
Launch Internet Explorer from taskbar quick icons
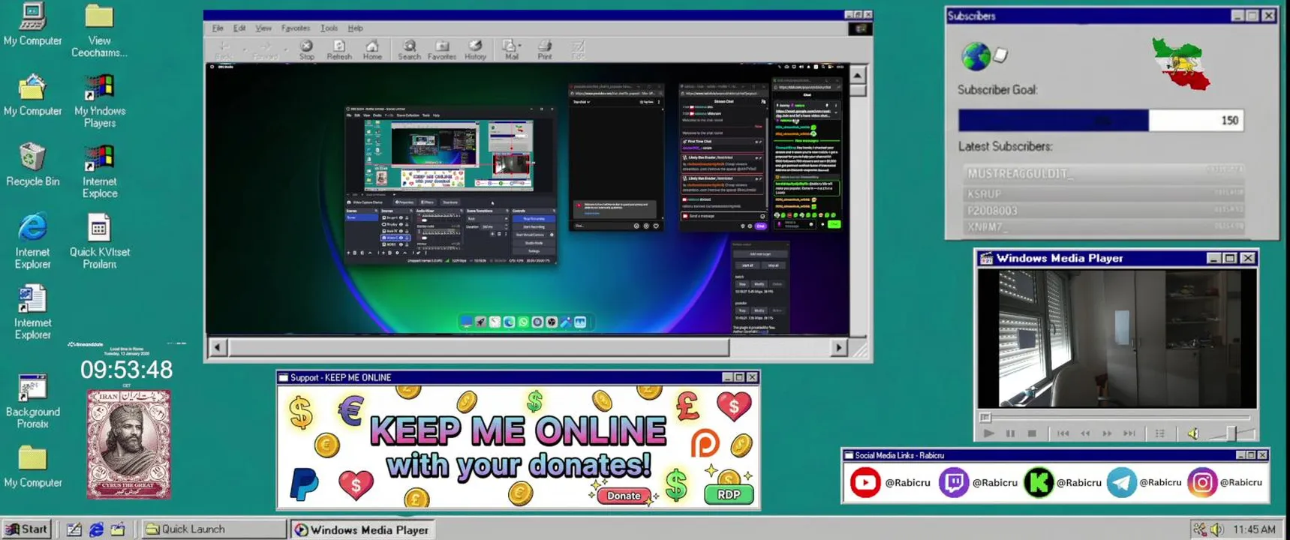pyautogui.click(x=96, y=529)
